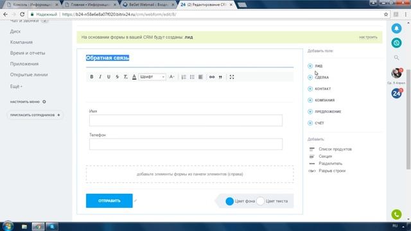
Task: Open the Windows Start menu
Action: [8, 226]
